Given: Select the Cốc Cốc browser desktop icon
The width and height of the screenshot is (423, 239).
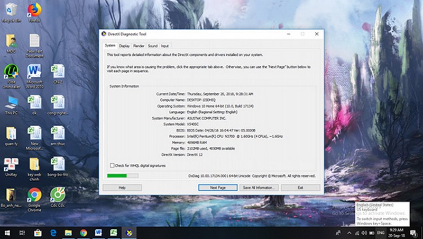Looking at the screenshot, I should [x=57, y=197].
